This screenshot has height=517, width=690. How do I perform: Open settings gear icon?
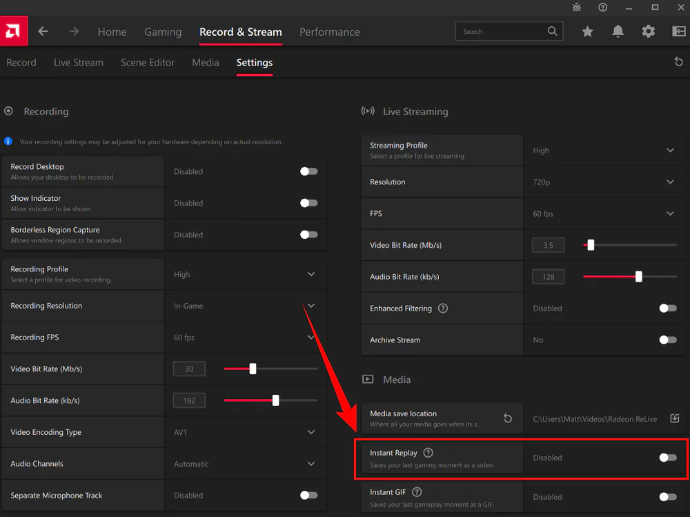click(648, 31)
